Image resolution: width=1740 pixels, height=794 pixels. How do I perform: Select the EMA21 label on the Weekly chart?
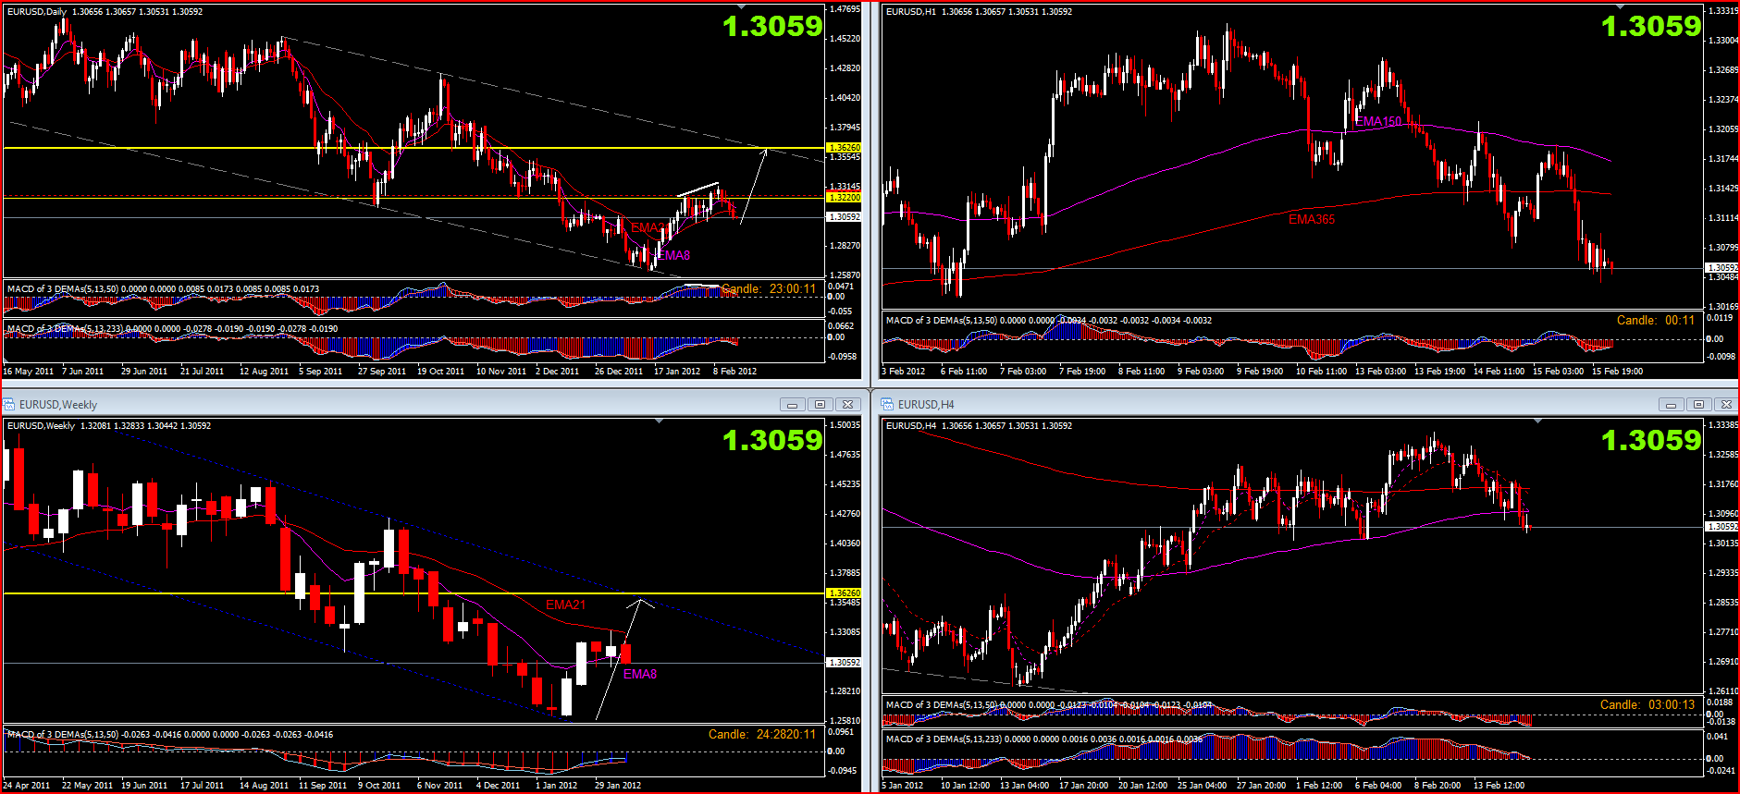click(565, 605)
